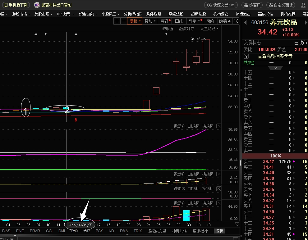Open 自定义面板 custom panel

coord(281,5)
